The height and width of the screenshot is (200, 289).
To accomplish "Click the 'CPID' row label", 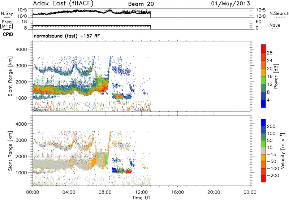I will [x=8, y=34].
